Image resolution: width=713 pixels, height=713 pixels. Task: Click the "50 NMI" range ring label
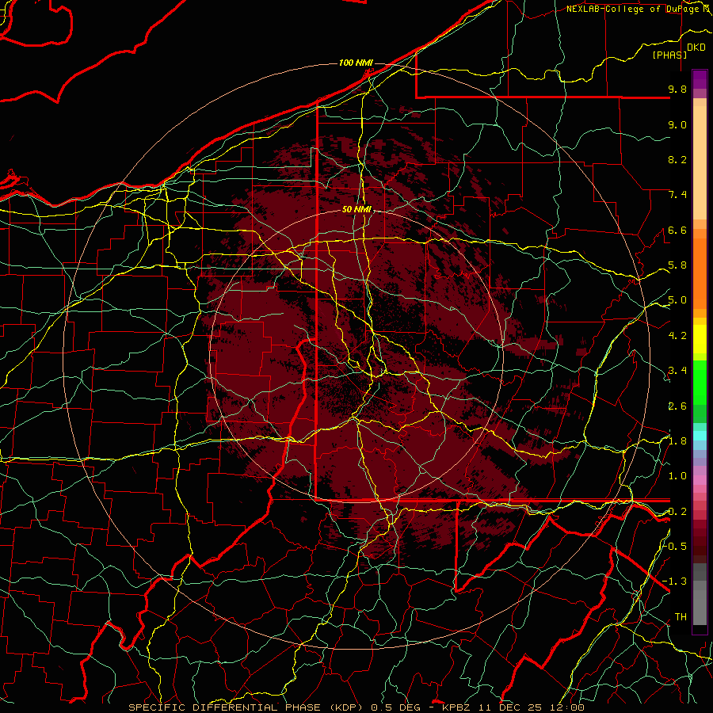[357, 210]
